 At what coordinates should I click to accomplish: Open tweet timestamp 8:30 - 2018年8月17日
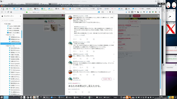[74, 89]
